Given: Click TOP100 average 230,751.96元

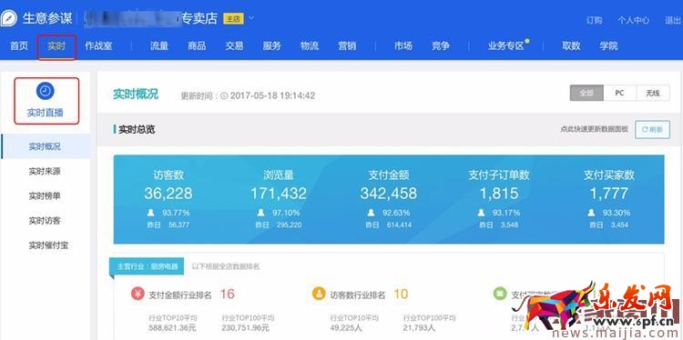Looking at the screenshot, I should 246,328.
